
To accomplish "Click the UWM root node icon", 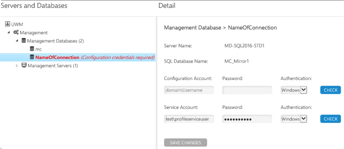I will coord(7,24).
